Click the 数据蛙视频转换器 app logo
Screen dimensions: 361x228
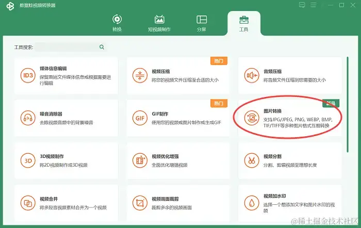[10, 6]
